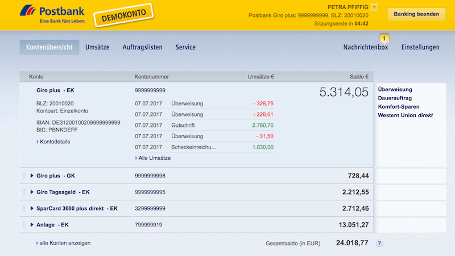Click account number 9999999995
The height and width of the screenshot is (256, 455).
point(150,192)
